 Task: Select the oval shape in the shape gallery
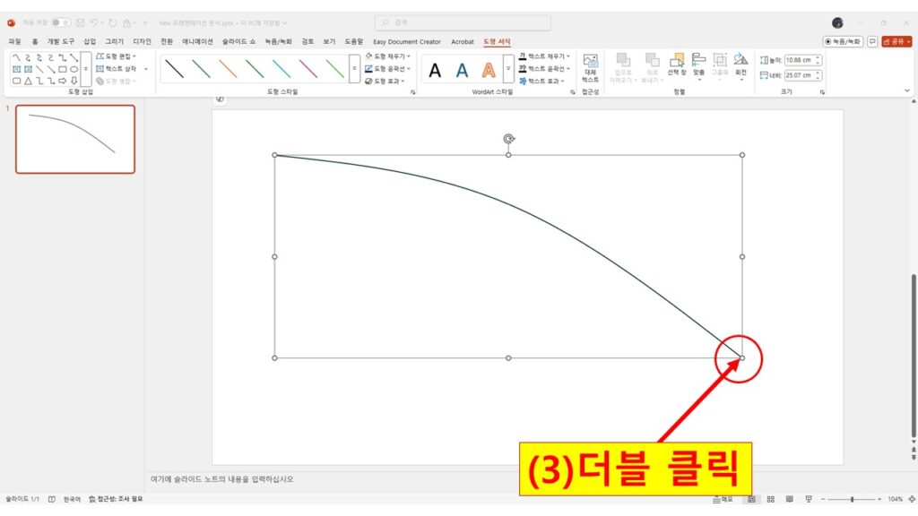coord(74,69)
